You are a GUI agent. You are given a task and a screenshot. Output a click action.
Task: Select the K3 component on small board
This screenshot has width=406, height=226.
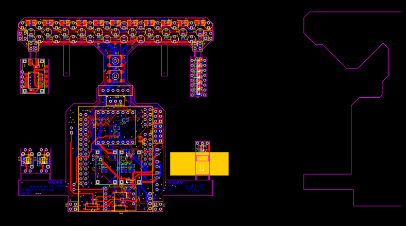pyautogui.click(x=27, y=161)
